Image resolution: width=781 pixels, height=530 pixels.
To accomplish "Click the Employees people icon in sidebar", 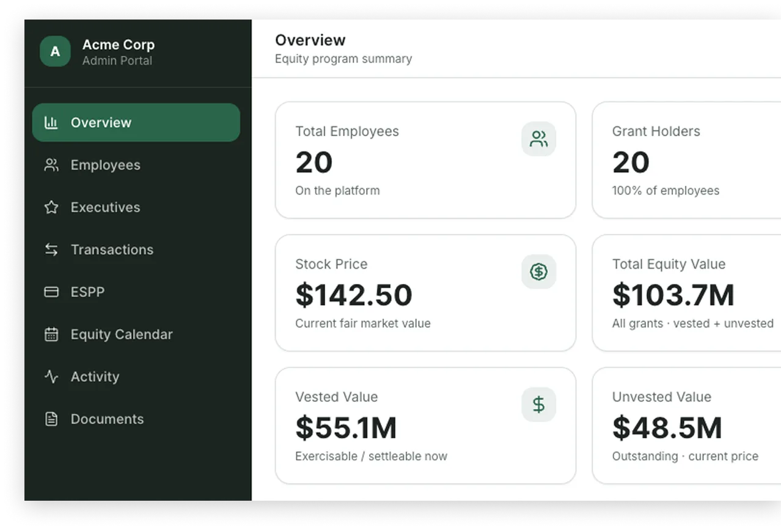I will 51,165.
